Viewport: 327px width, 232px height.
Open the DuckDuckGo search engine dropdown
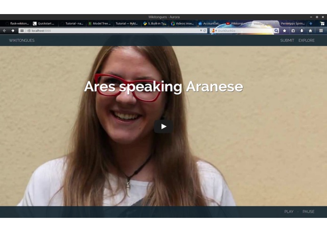214,31
